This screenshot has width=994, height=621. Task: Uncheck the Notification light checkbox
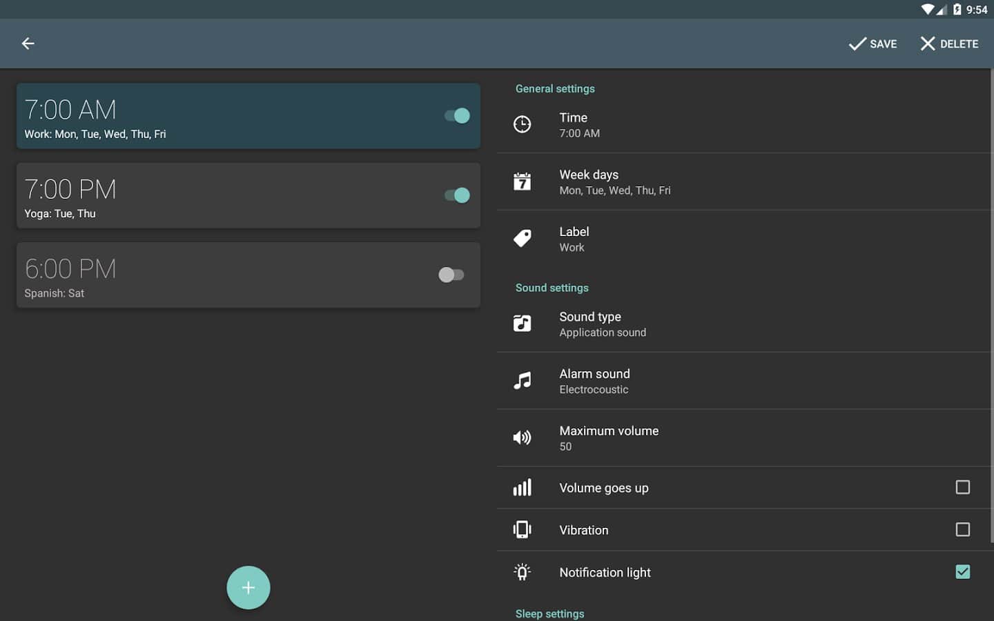962,572
